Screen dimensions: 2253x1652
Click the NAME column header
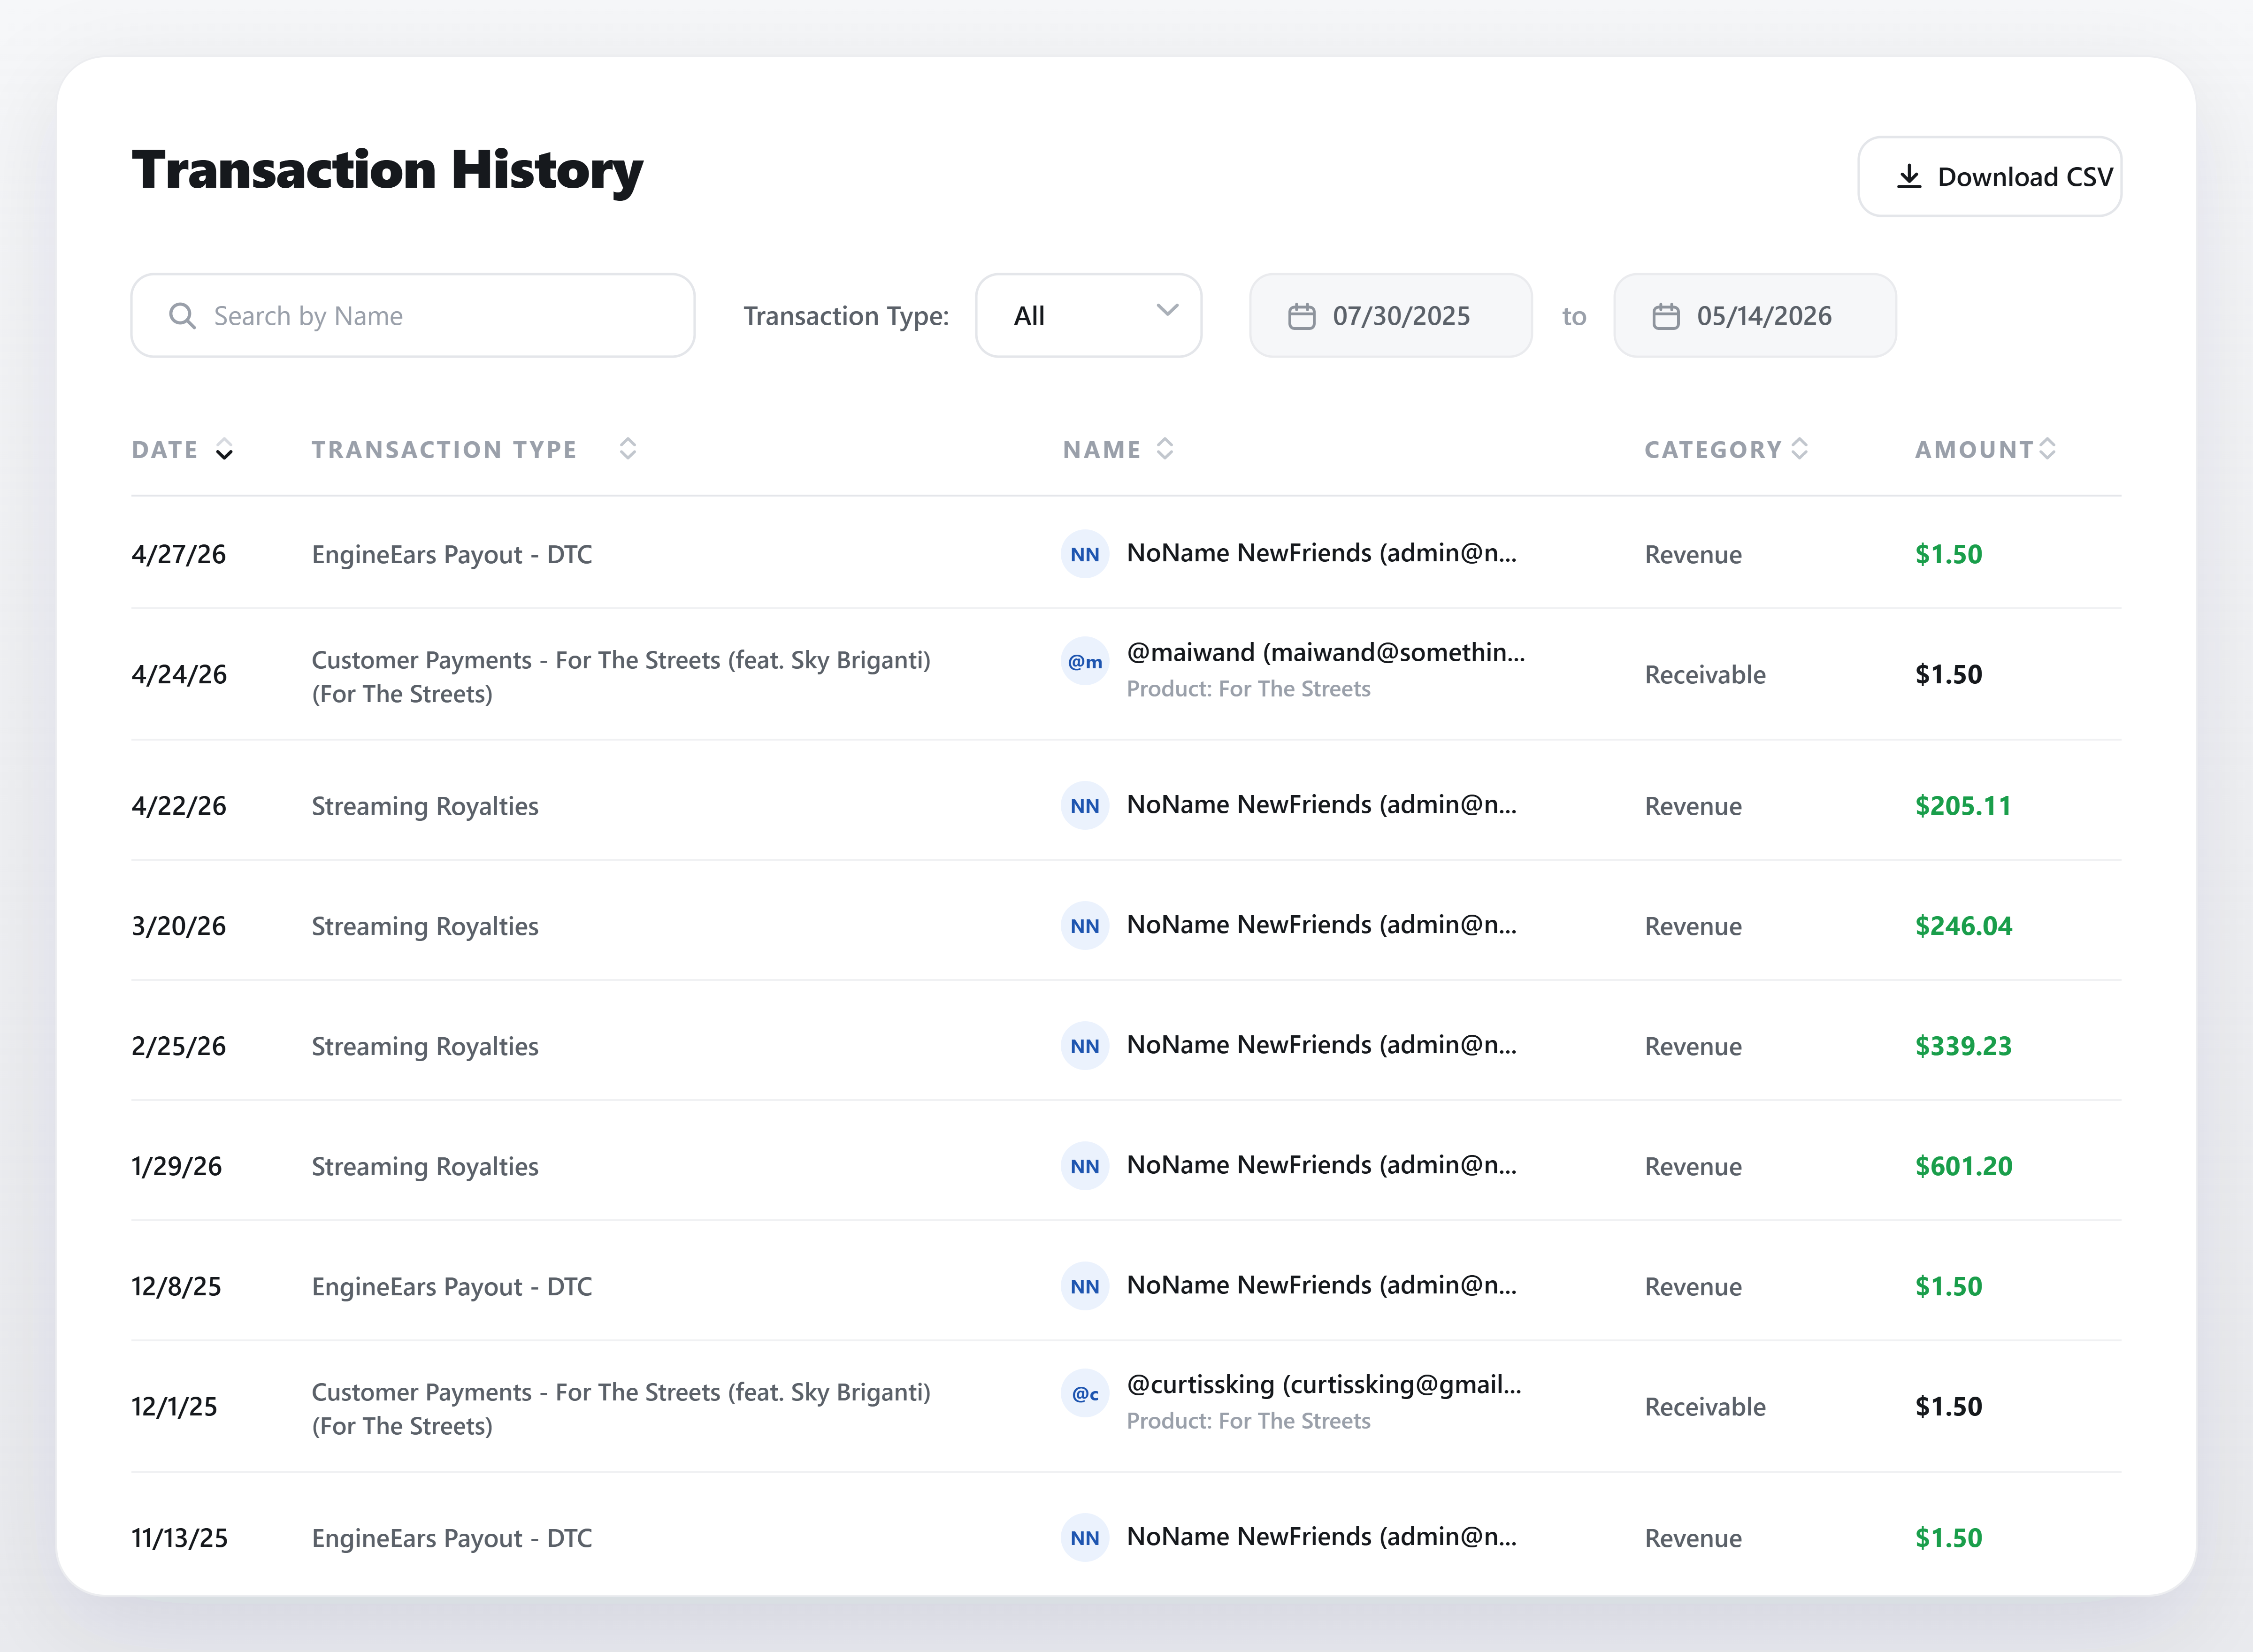click(1102, 450)
